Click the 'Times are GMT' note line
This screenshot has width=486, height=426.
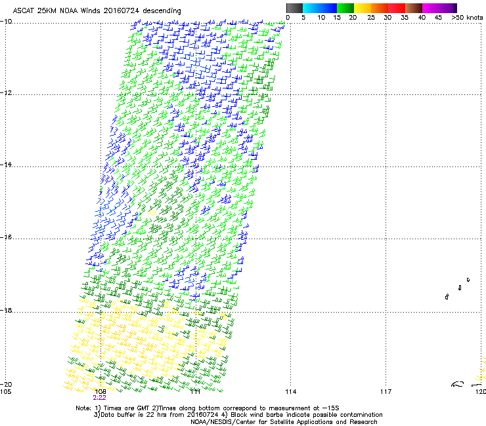[208, 408]
